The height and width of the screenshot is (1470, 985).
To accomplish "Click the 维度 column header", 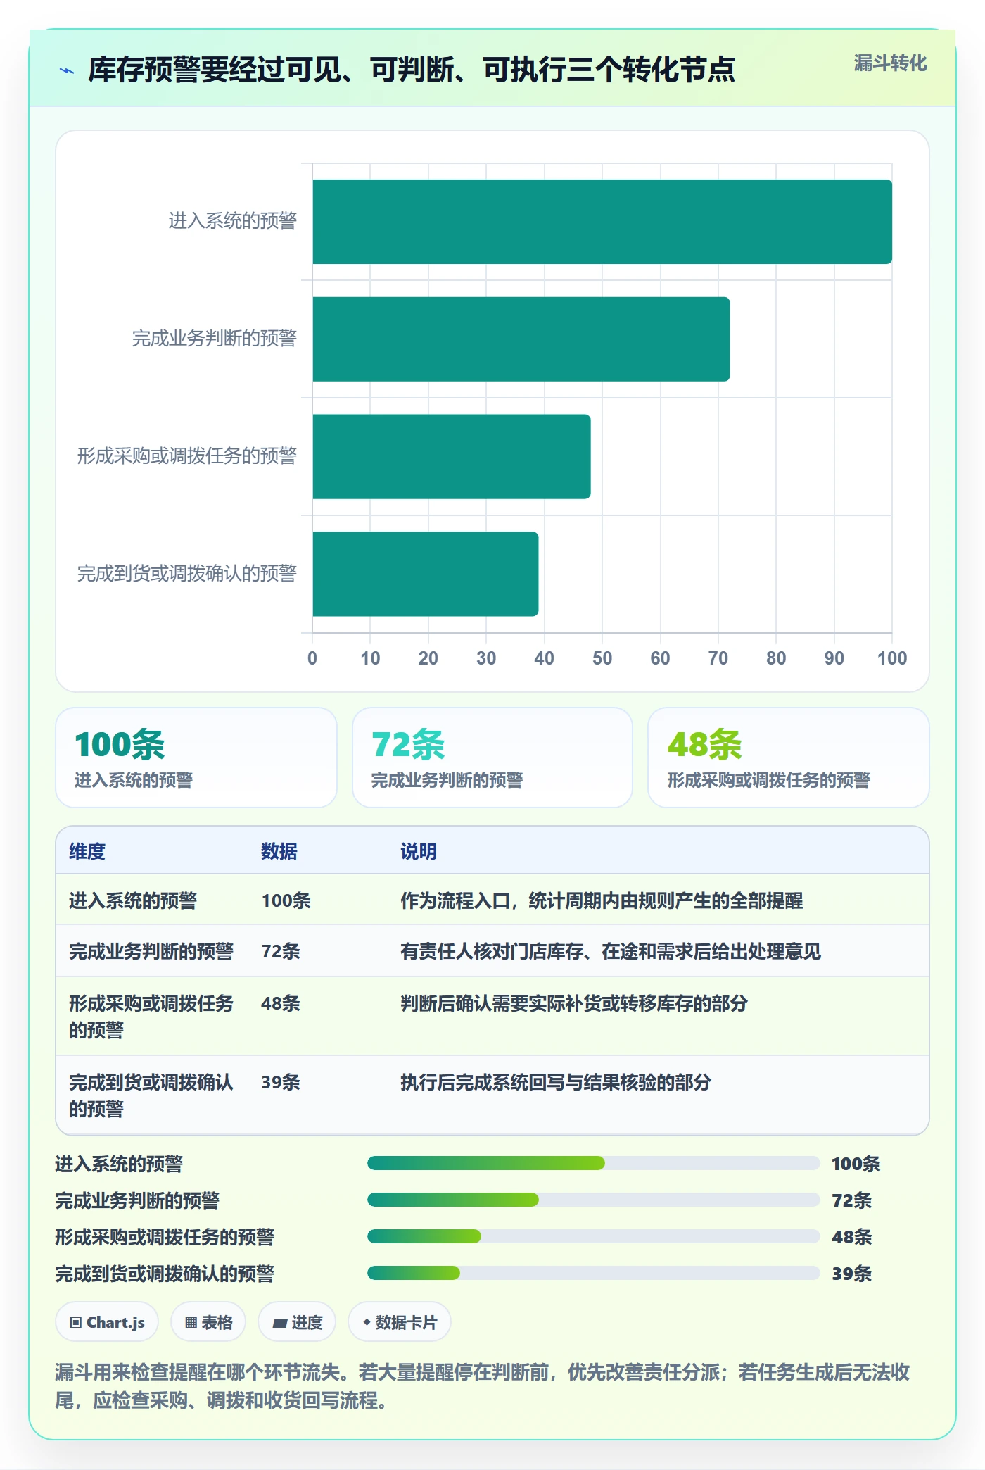I will tap(87, 851).
